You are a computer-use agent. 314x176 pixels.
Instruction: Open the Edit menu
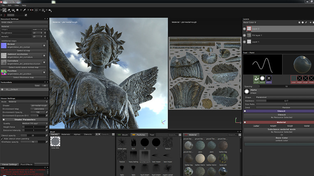coord(9,5)
